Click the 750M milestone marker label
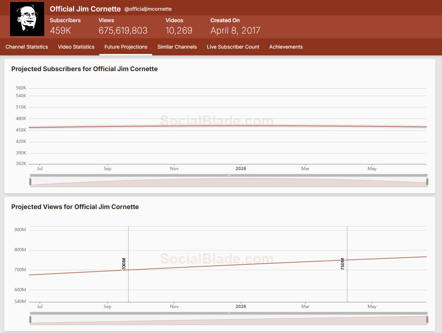The height and width of the screenshot is (333, 442). [343, 264]
